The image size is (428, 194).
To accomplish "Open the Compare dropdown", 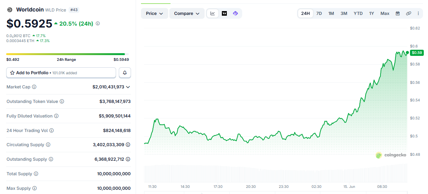I will tap(187, 13).
